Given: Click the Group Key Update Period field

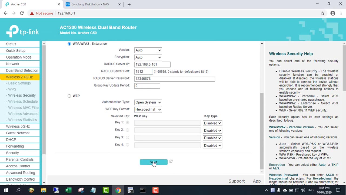Looking at the screenshot, I should [x=147, y=86].
